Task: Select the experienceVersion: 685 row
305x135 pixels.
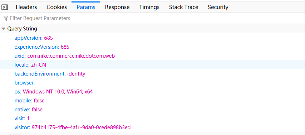Action: click(x=152, y=47)
